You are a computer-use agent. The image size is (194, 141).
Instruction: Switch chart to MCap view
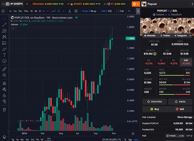pos(93,11)
